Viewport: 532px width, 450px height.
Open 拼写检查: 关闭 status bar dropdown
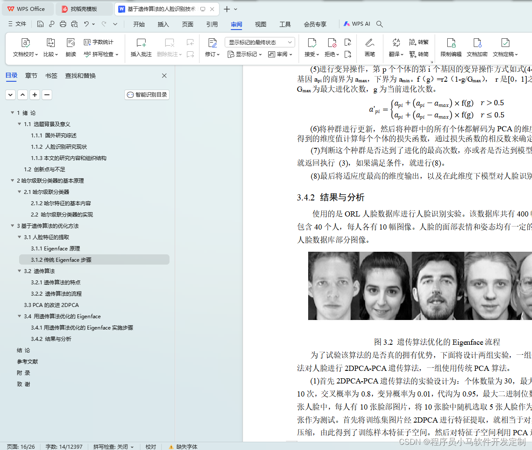pos(113,447)
